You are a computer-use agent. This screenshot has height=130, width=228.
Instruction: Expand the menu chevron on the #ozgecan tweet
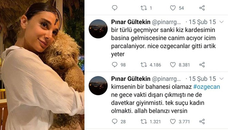tap(221, 79)
